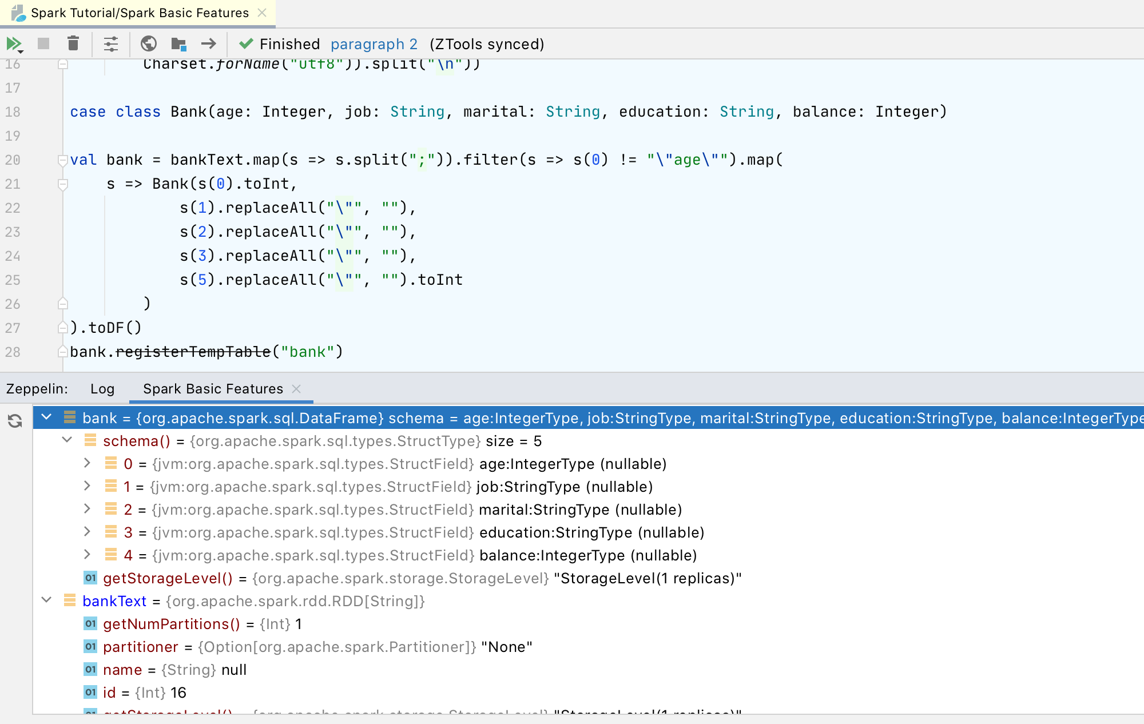
Task: Click the 01 icon beside bank's getStorageLevel()
Action: click(x=90, y=578)
